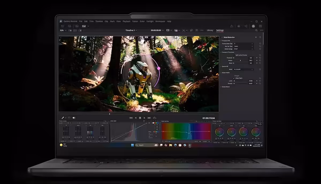
Task: Open the File menu
Action: [x=81, y=21]
